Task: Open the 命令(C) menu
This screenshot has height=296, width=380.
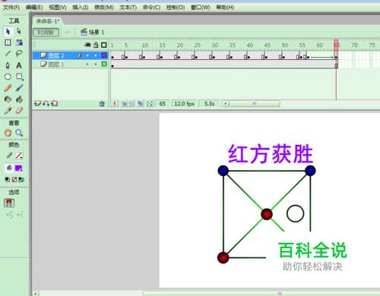Action: point(151,8)
